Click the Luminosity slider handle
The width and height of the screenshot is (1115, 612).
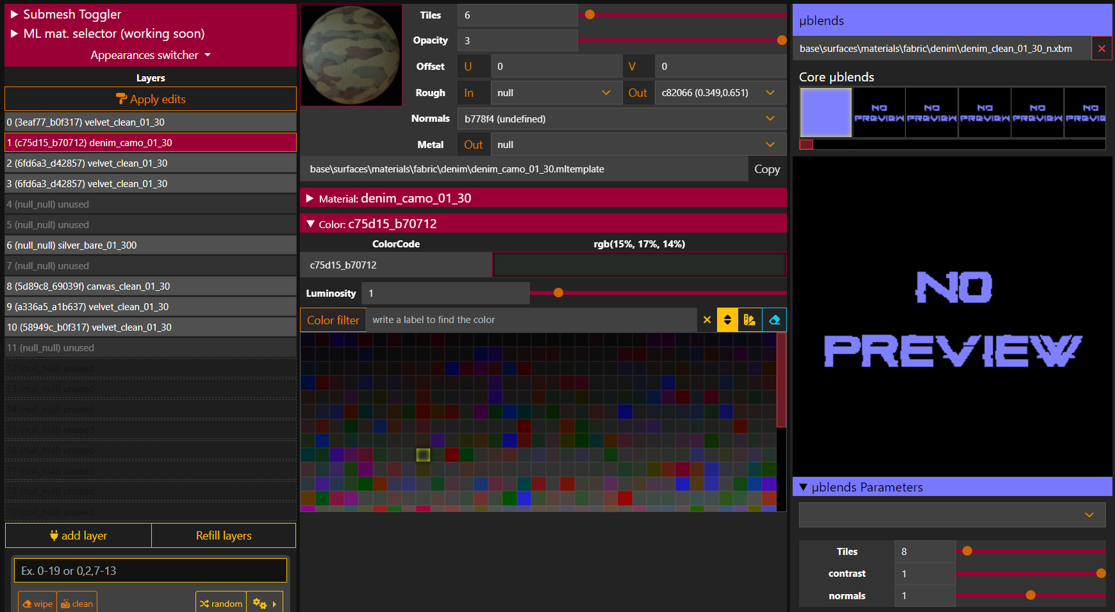pyautogui.click(x=558, y=293)
